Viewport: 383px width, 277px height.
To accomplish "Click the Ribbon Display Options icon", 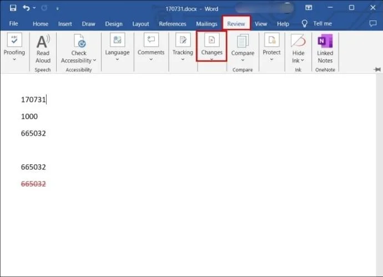I will click(309, 8).
